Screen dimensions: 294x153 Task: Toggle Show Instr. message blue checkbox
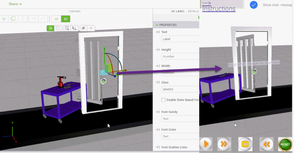(253, 5)
